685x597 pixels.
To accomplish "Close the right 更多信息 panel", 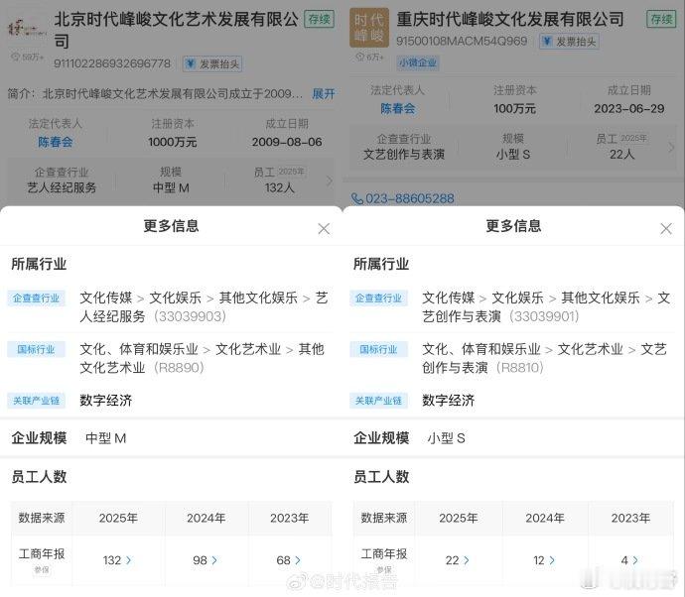I will click(x=666, y=229).
